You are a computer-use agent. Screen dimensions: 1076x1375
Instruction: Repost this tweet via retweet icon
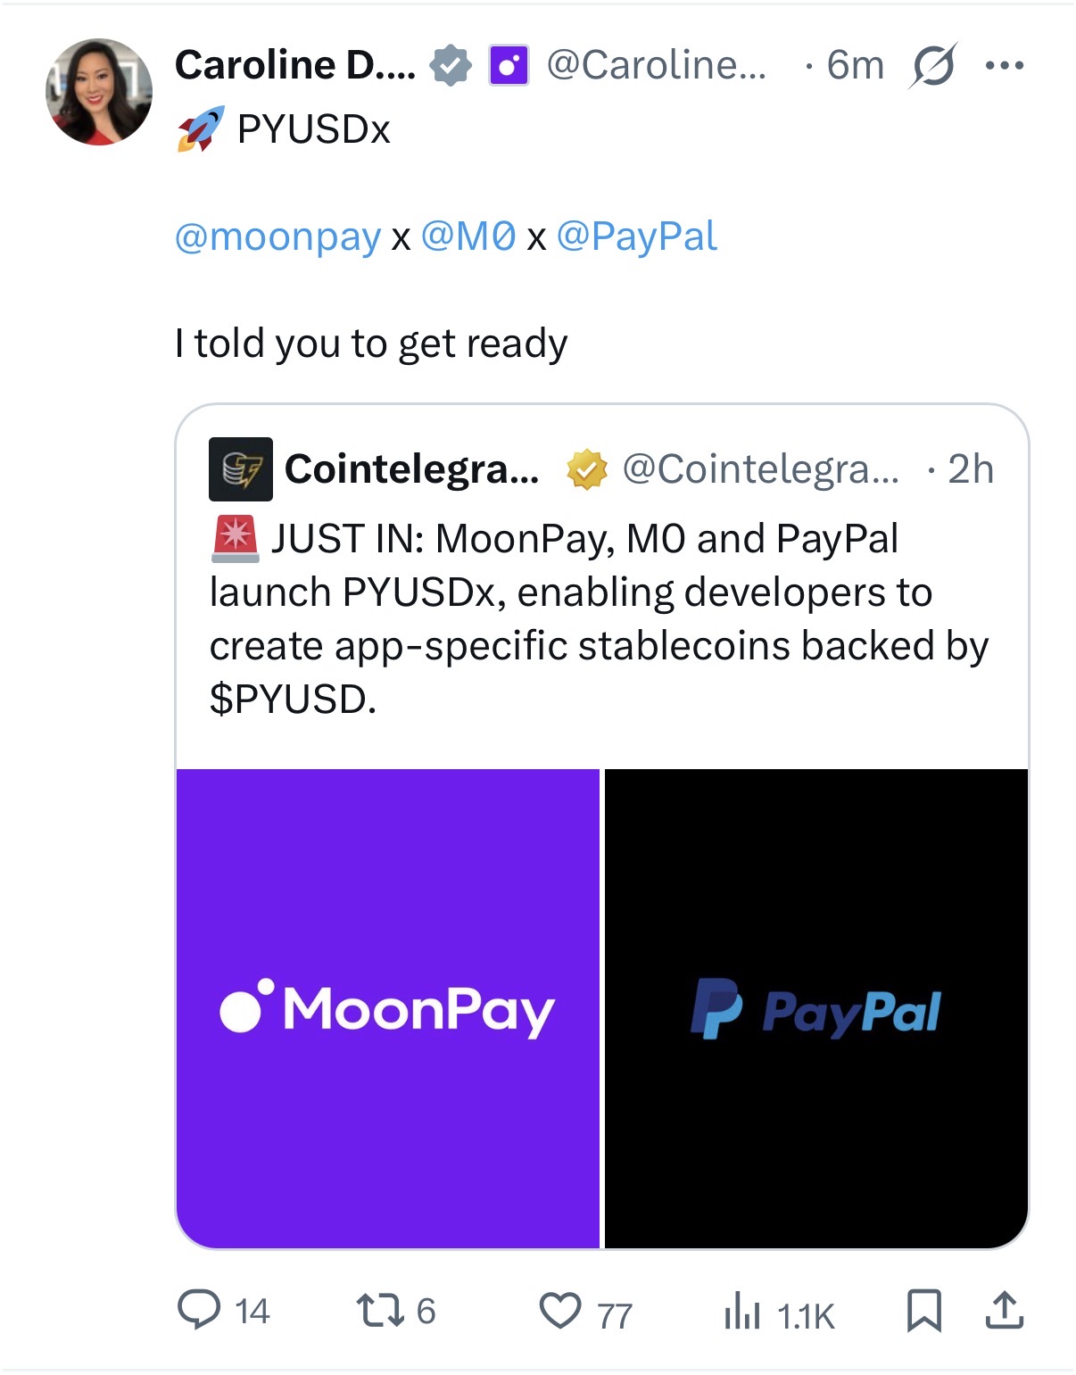(380, 1310)
